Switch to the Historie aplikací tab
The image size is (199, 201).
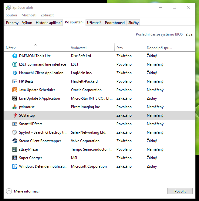(x=49, y=23)
